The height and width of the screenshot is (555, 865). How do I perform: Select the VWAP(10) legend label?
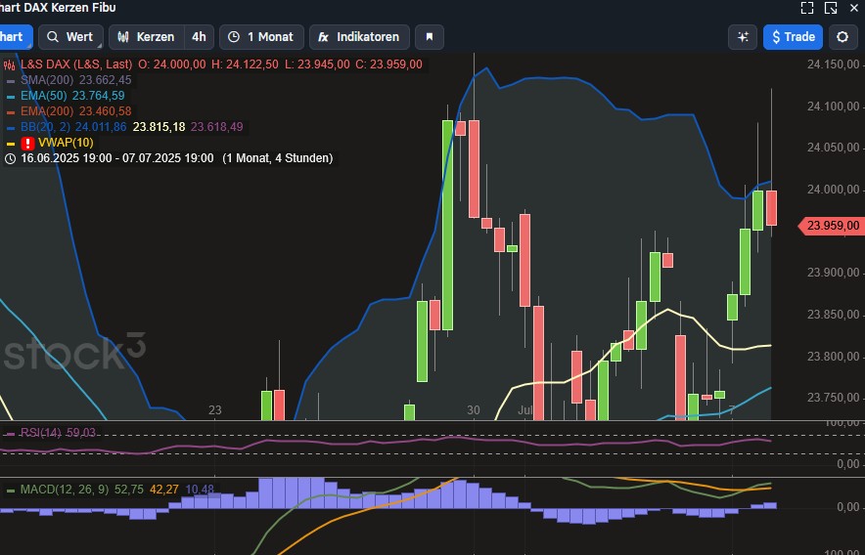point(66,143)
